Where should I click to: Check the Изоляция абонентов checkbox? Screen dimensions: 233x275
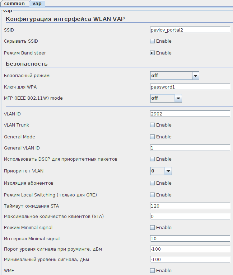click(x=152, y=183)
